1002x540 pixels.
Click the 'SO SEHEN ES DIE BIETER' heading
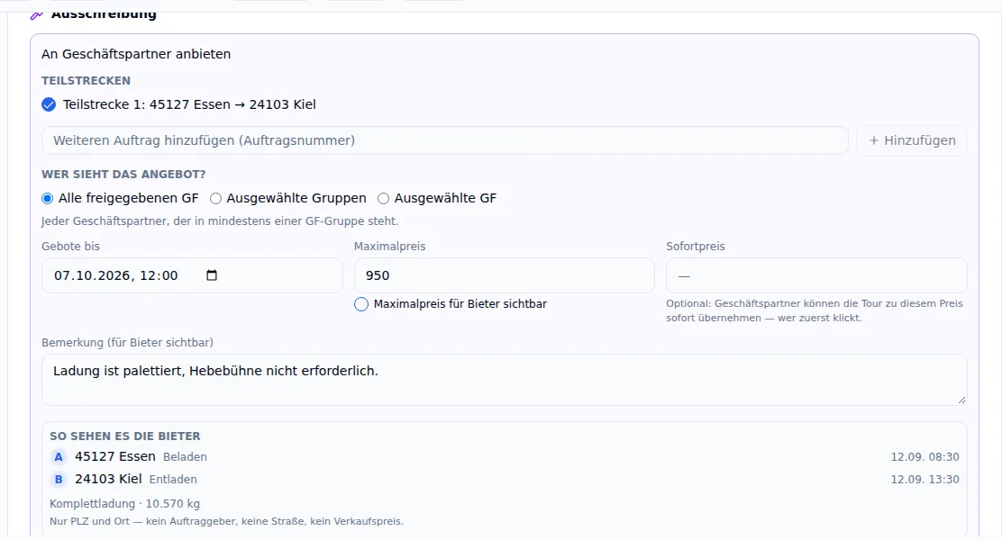[x=125, y=436]
